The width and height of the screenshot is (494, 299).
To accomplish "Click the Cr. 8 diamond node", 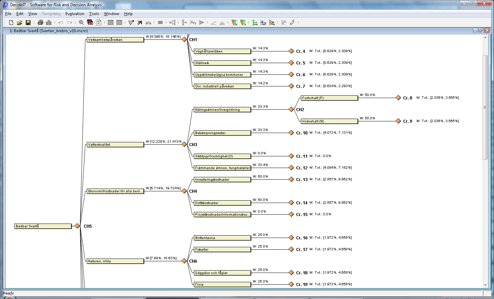I will pos(398,98).
